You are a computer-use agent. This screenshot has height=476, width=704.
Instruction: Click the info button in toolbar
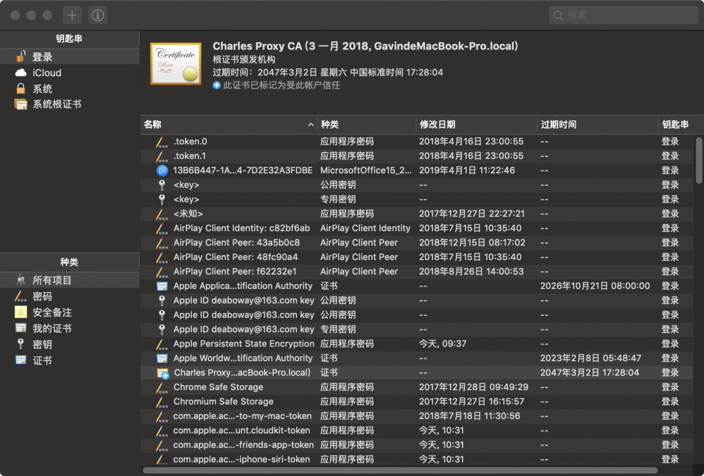(x=98, y=14)
